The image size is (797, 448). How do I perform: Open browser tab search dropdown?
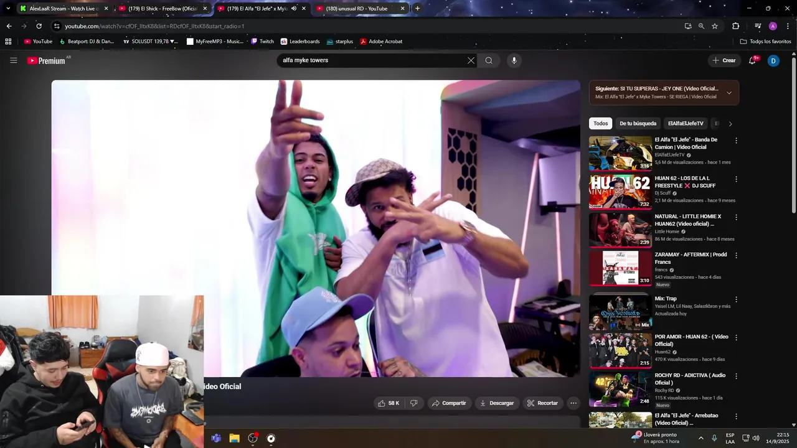click(x=7, y=9)
